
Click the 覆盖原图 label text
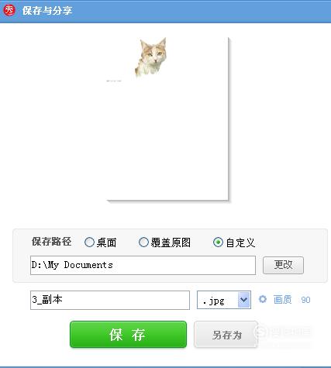[x=171, y=242]
